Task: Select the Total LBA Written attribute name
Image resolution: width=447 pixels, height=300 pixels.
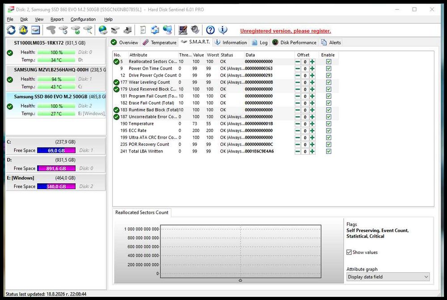Action: pyautogui.click(x=146, y=152)
